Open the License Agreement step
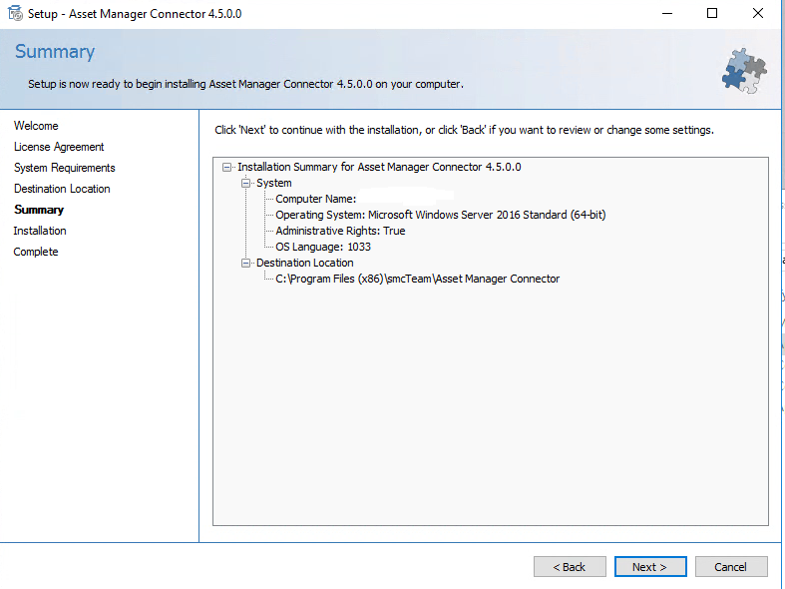This screenshot has height=589, width=785. (x=59, y=147)
